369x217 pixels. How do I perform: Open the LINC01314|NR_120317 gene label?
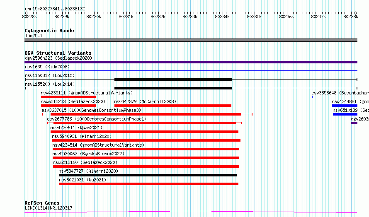(49, 208)
